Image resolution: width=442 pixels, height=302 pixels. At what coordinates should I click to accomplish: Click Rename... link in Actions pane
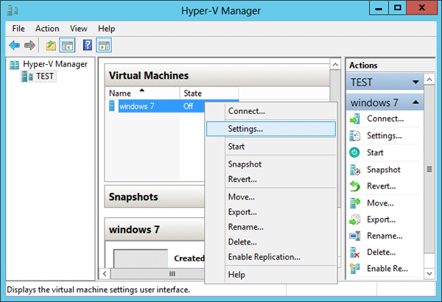coord(384,236)
